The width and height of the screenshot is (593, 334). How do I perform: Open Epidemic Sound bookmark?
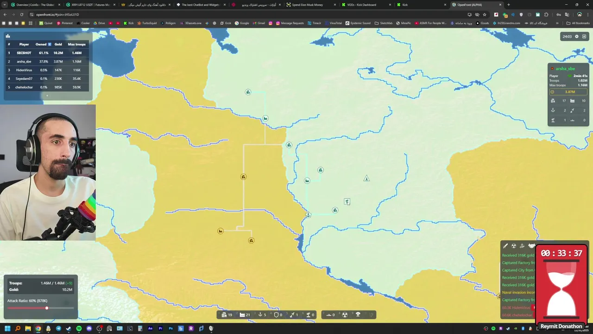(358, 23)
